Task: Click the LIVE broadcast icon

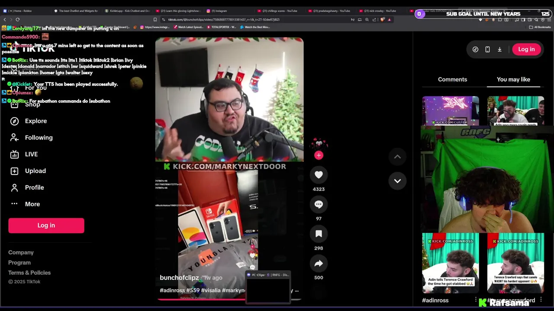Action: [14, 154]
